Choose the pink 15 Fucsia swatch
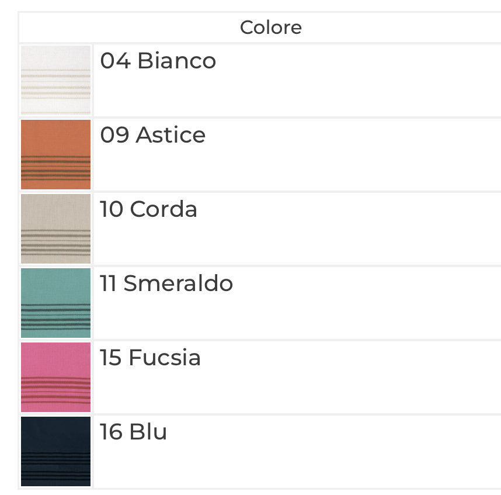The width and height of the screenshot is (501, 495). coord(56,359)
